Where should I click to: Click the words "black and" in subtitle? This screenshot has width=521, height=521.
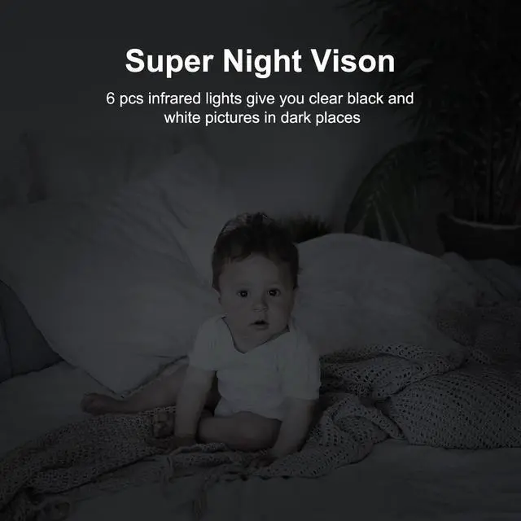(380, 99)
